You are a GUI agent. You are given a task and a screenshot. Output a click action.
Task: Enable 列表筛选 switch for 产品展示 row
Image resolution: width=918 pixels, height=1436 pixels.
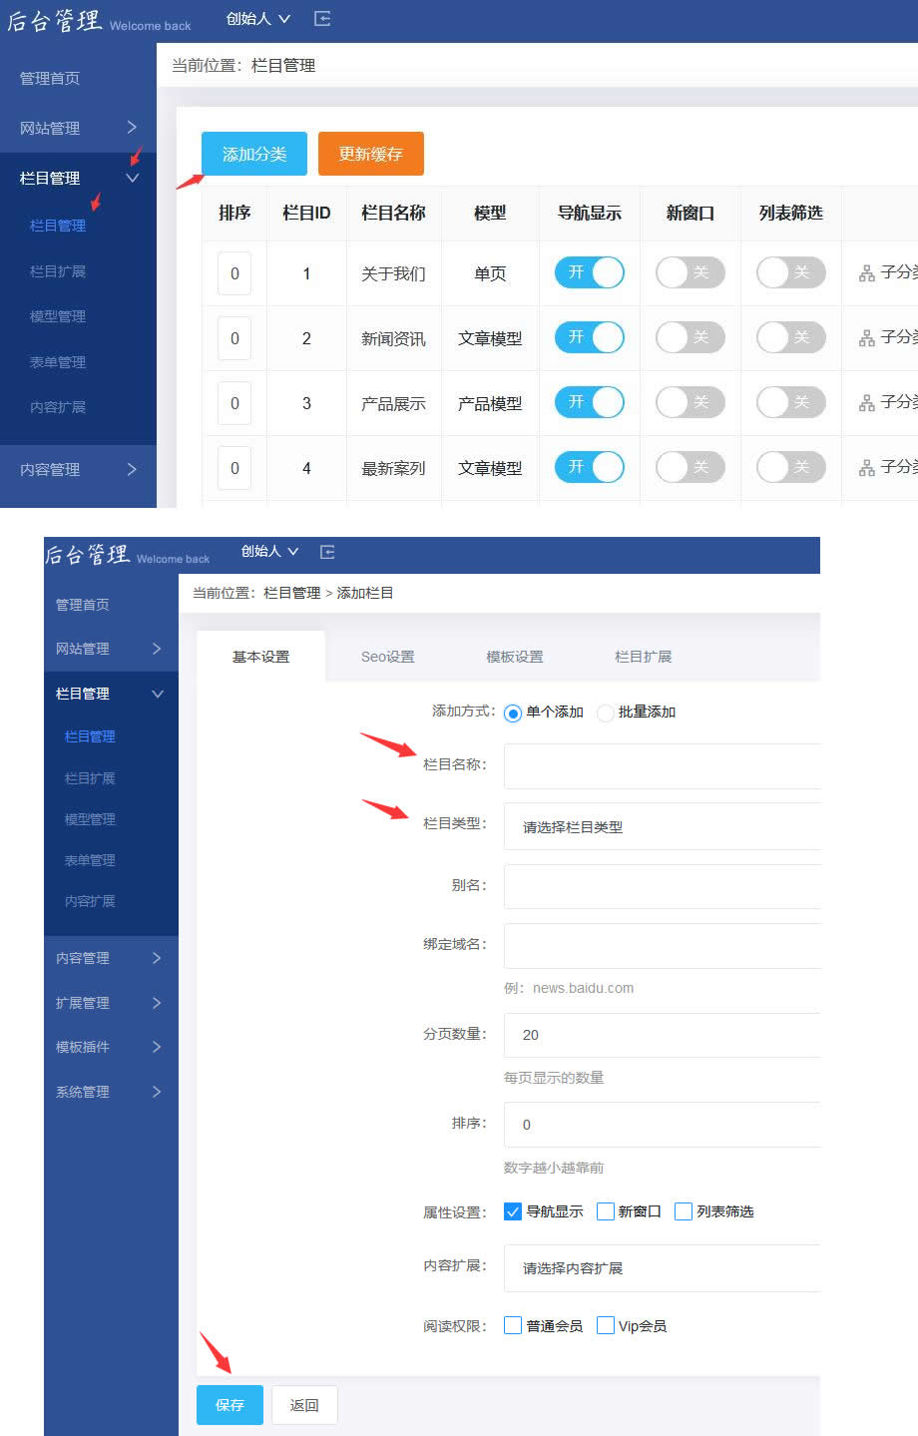[x=790, y=402]
